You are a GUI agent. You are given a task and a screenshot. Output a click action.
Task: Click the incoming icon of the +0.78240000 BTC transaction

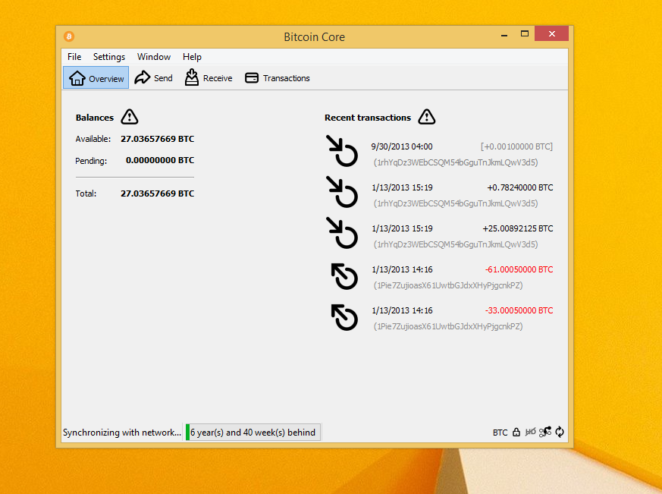[342, 192]
